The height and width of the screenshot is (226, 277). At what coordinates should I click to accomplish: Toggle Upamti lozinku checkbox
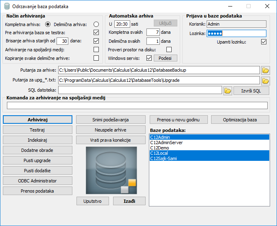click(264, 42)
